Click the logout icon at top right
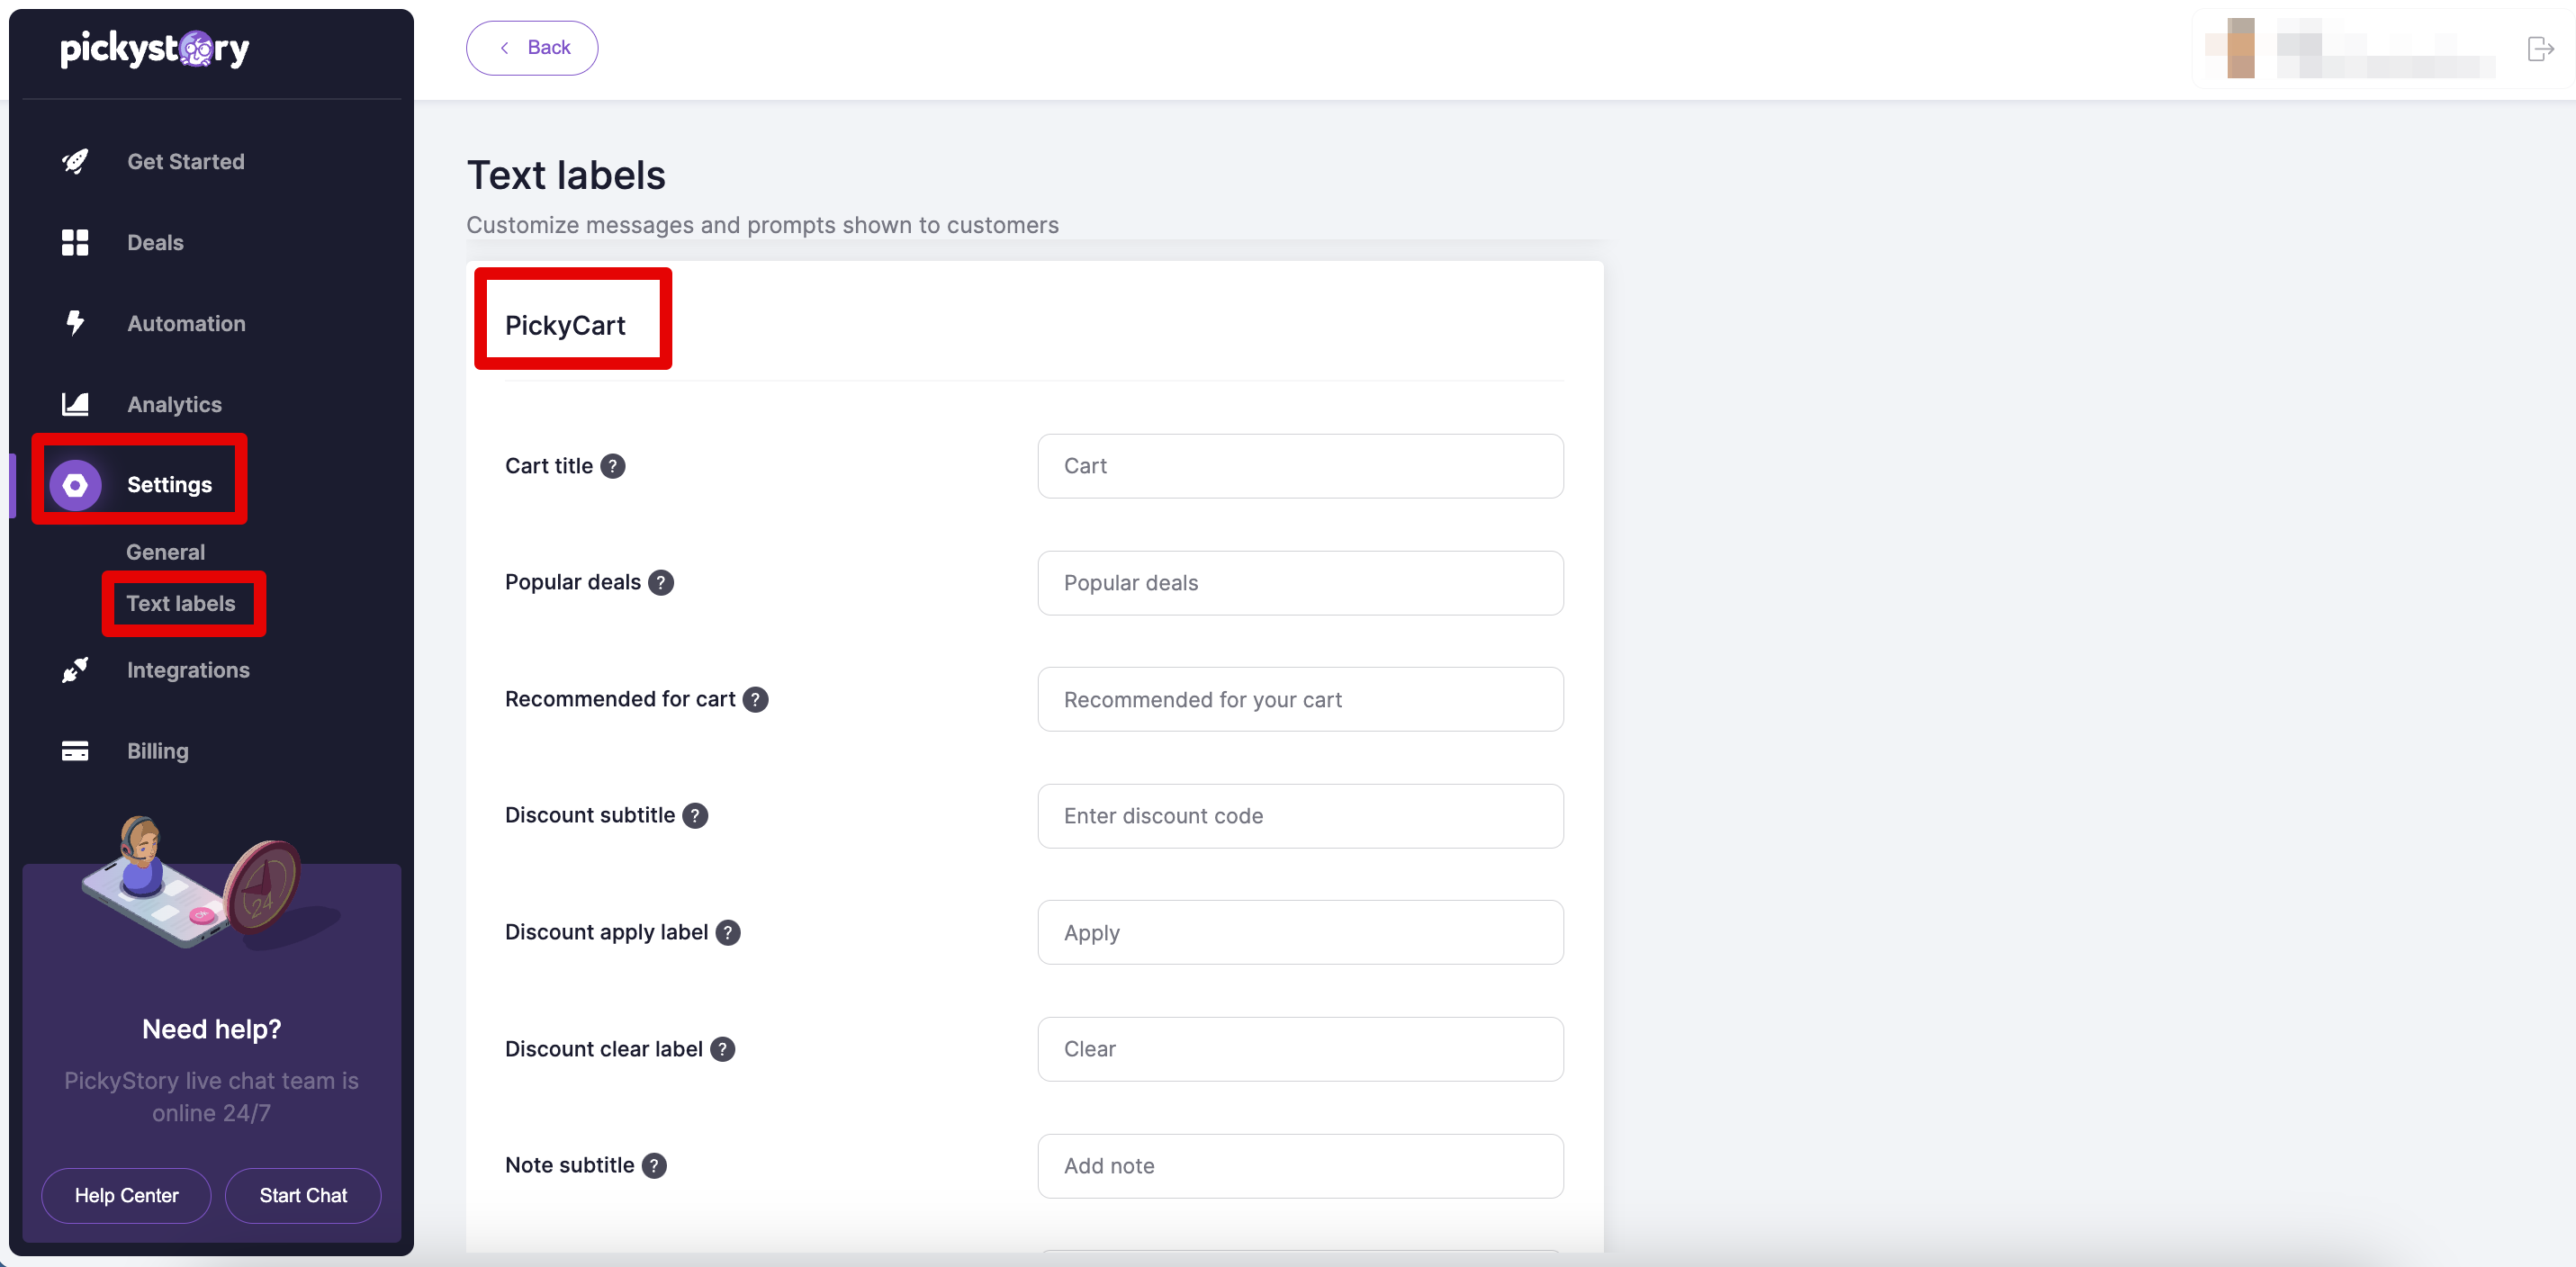The height and width of the screenshot is (1267, 2576). tap(2540, 49)
